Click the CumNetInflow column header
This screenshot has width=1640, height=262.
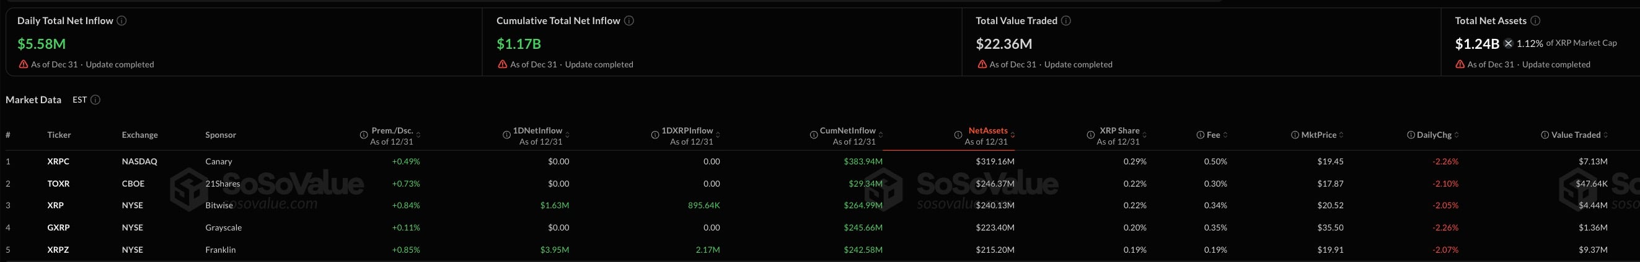(847, 130)
